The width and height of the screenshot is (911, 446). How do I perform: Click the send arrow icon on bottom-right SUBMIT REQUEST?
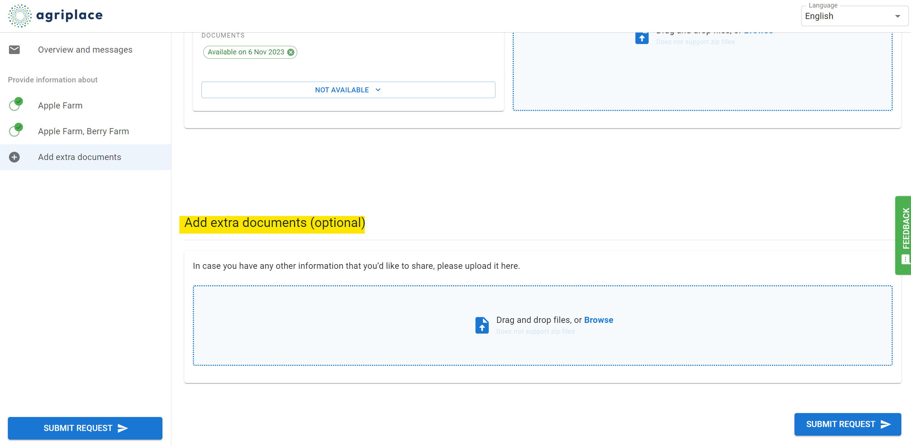point(886,424)
